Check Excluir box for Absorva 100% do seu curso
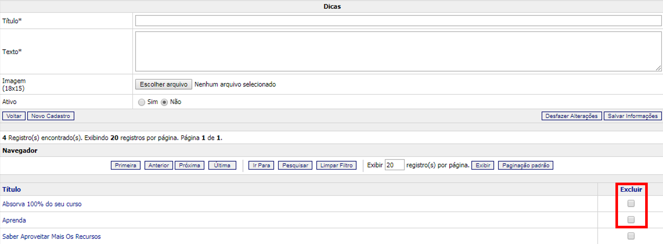Viewport: 663px width, 244px height. (x=631, y=203)
